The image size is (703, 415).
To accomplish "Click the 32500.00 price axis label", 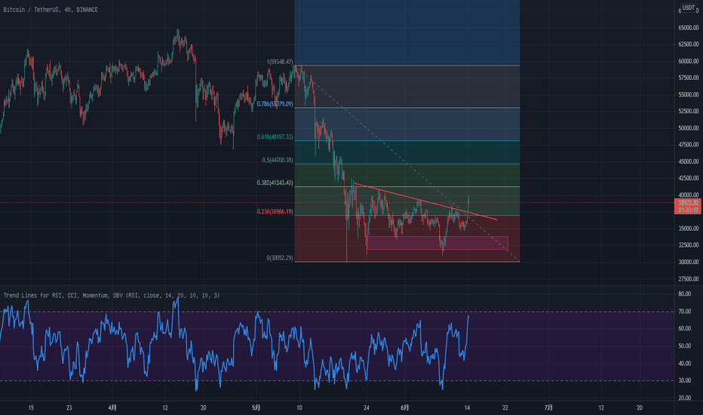I will [688, 245].
